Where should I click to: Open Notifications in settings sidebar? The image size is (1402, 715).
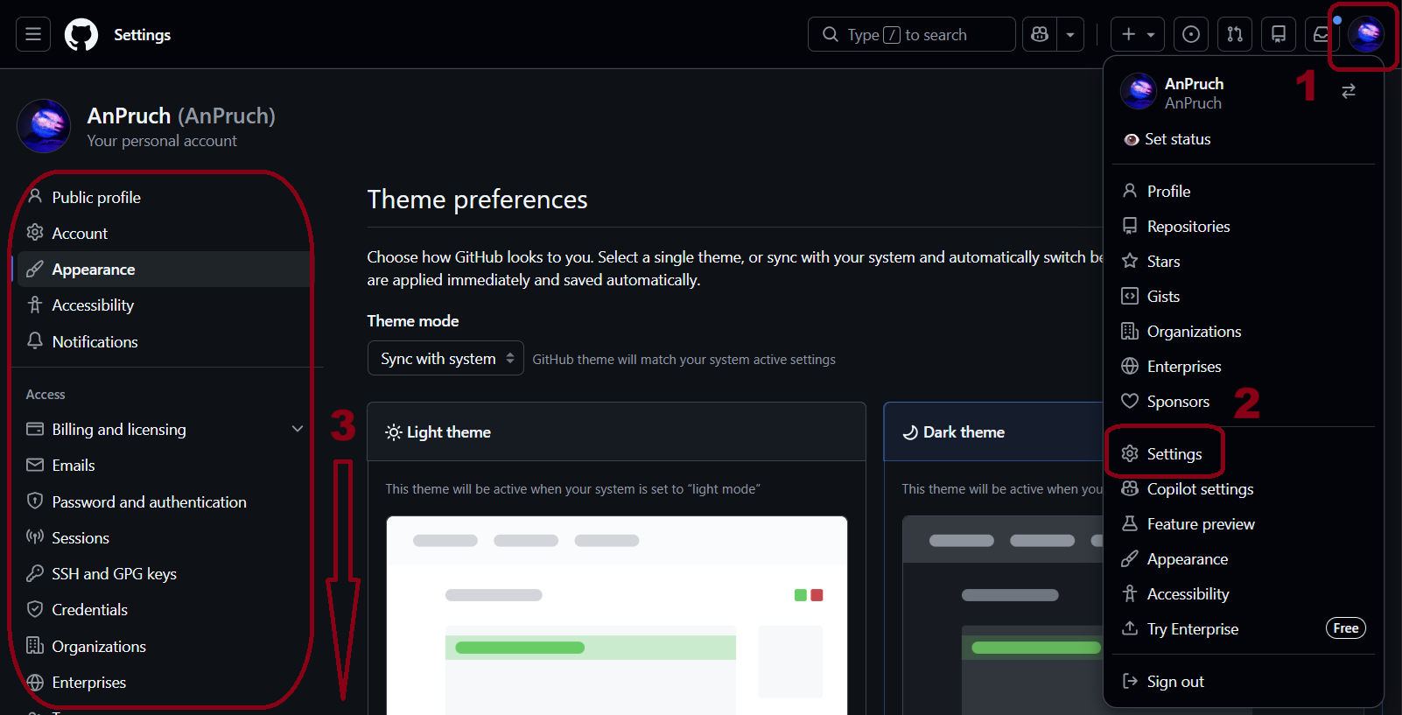coord(164,341)
